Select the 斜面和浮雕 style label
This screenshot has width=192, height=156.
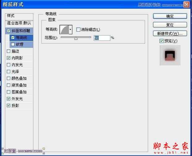pos(21,31)
